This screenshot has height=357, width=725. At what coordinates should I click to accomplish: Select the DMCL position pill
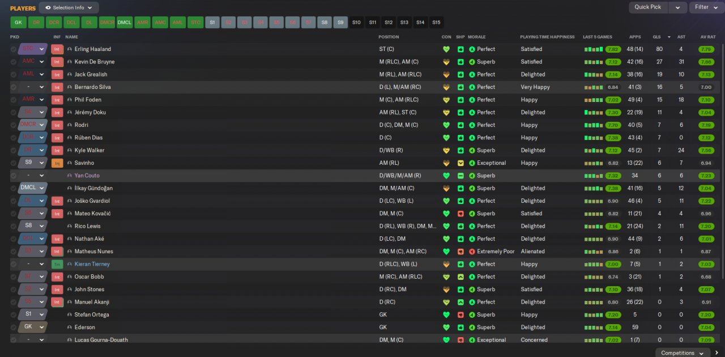[124, 23]
